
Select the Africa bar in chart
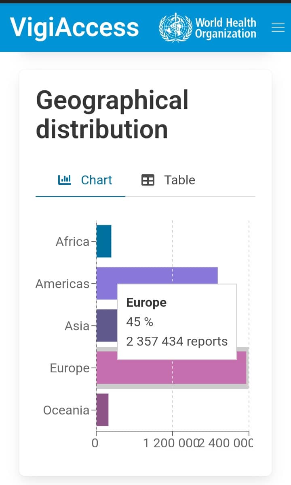pos(104,241)
